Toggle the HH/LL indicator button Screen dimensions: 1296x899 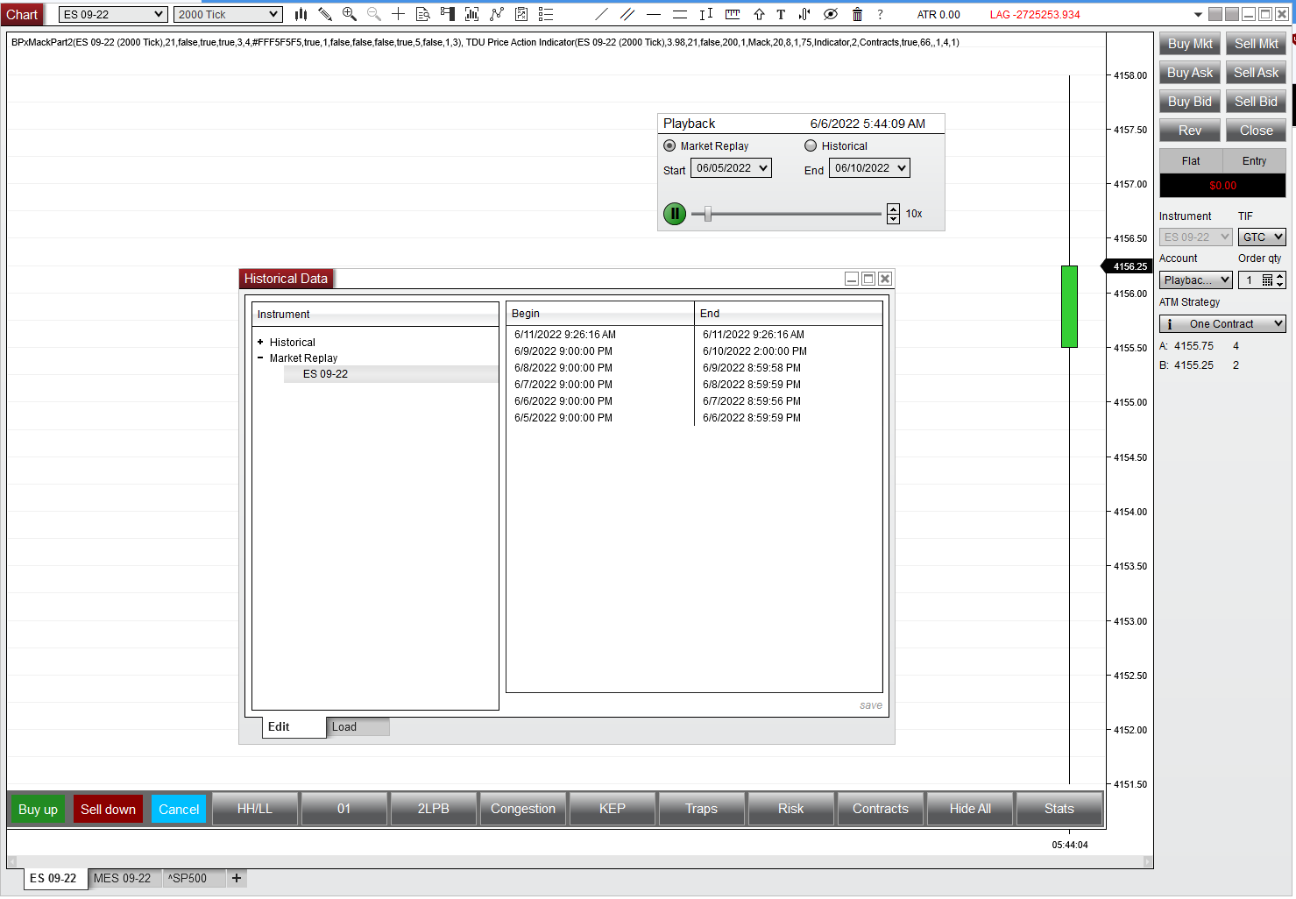click(255, 809)
